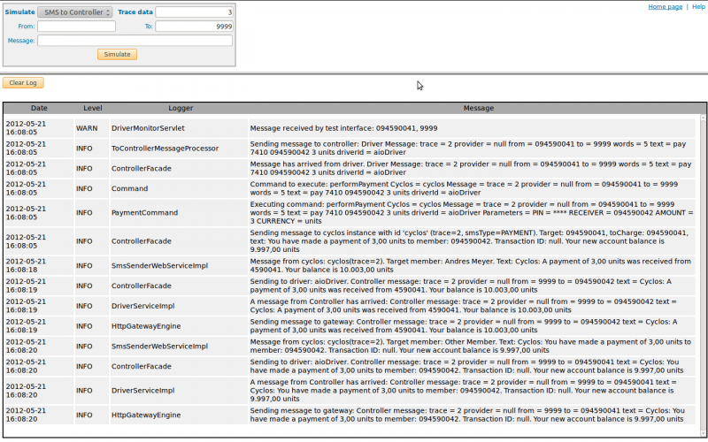Click the Date column header
Screen dimensions: 708x442
(x=39, y=108)
